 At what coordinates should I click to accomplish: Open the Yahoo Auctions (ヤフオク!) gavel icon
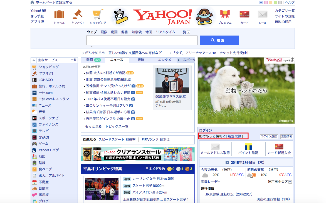[78, 14]
